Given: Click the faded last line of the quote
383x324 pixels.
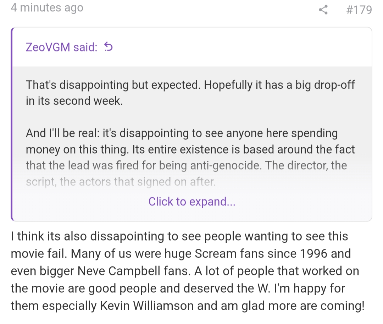Looking at the screenshot, I should (x=121, y=182).
